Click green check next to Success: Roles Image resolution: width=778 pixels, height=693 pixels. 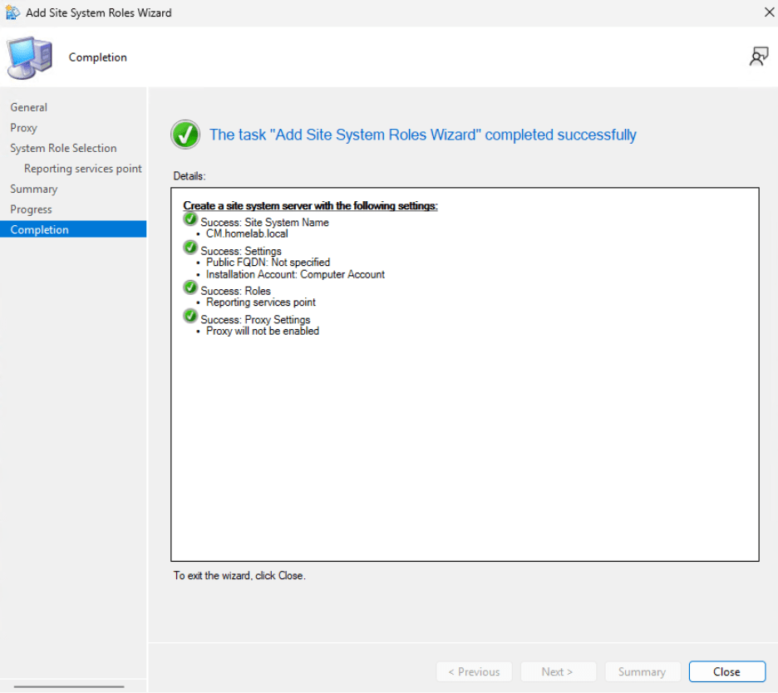(x=190, y=288)
